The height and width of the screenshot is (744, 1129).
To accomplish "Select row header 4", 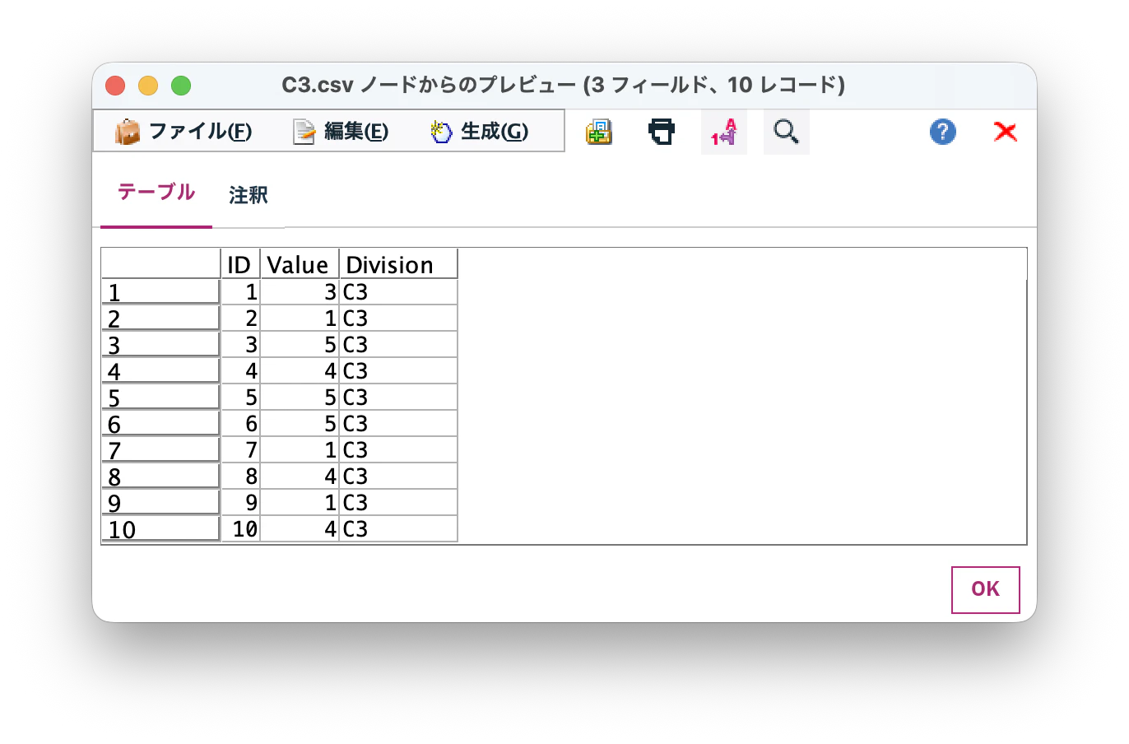I will tap(160, 371).
